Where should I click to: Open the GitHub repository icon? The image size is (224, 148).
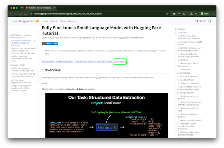(x=197, y=21)
